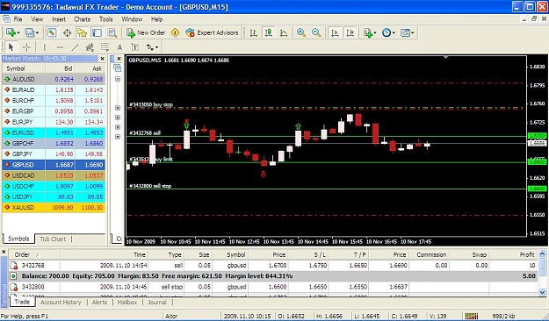The image size is (549, 321).
Task: Close the Market Watch panel
Action: (102, 59)
